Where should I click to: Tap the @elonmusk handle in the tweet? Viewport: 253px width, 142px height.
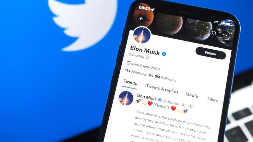174,103
